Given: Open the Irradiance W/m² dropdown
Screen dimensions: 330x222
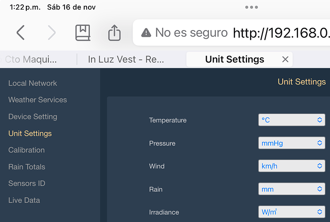Looking at the screenshot, I should (292, 212).
